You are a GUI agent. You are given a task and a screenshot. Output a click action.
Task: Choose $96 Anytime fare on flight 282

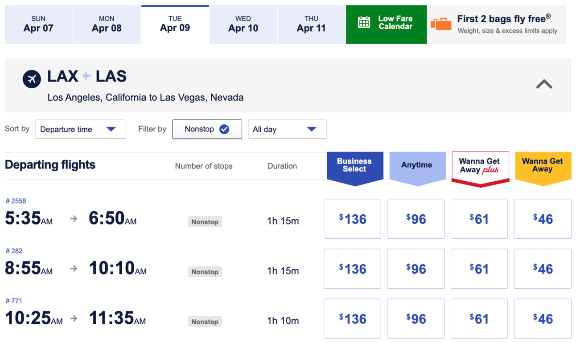pyautogui.click(x=416, y=269)
